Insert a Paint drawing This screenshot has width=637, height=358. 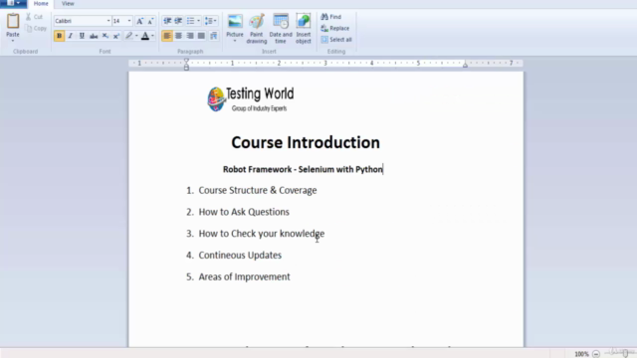[x=257, y=29]
